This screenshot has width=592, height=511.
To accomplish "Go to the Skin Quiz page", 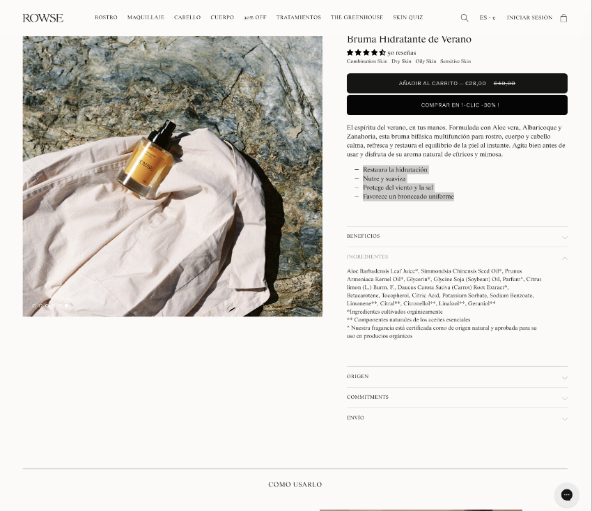I will coord(407,17).
